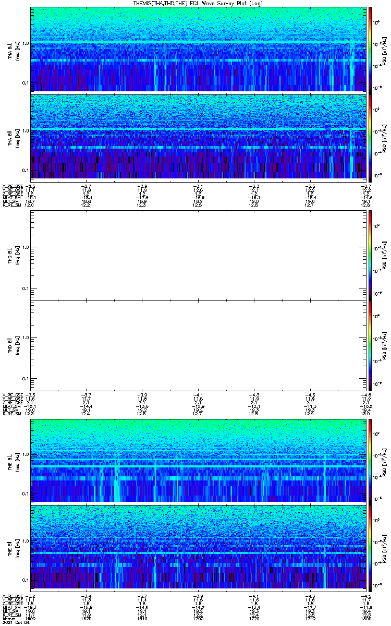The height and width of the screenshot is (626, 391).
Task: Click the empty THD B⊥ panel
Action: coord(197,255)
